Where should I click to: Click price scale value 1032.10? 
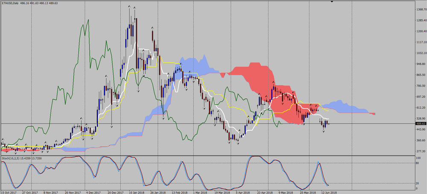tap(421, 53)
